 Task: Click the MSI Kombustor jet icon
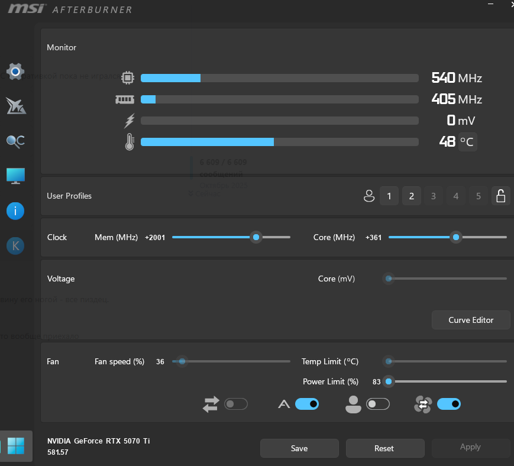15,106
